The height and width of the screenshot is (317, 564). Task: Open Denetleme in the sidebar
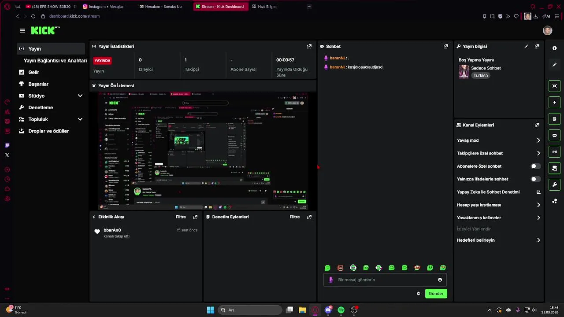(51, 107)
